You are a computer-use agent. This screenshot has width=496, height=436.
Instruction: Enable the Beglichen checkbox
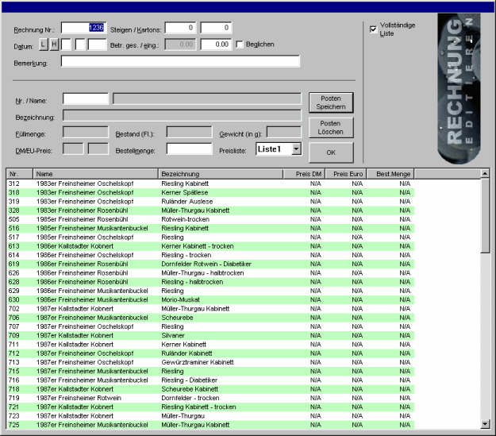[240, 44]
